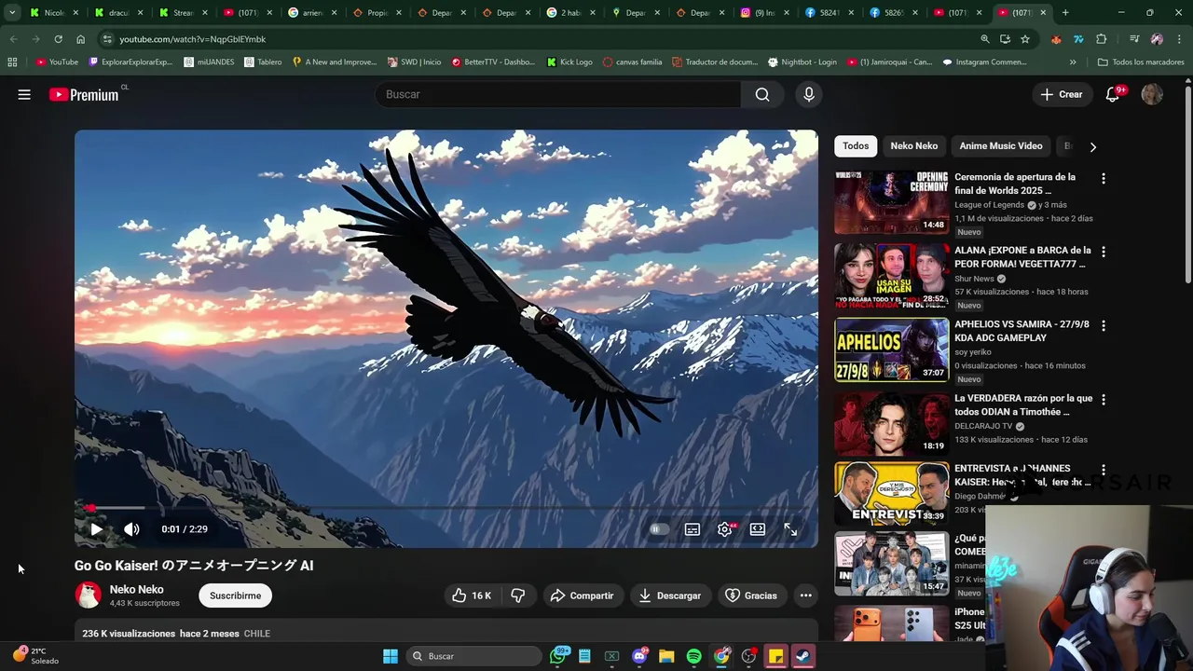
Task: Open options for APHELIOS VS SAMIRA video
Action: point(1104,325)
